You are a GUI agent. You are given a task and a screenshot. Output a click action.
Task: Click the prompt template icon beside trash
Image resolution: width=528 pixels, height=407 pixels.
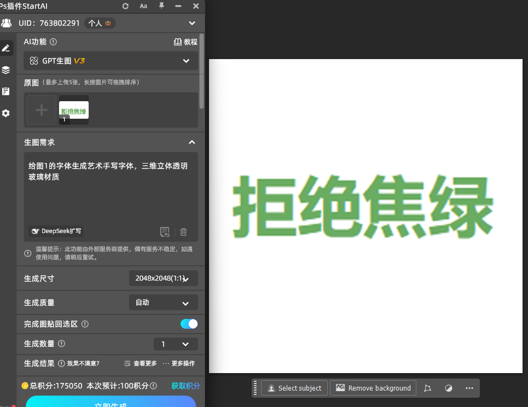(165, 231)
